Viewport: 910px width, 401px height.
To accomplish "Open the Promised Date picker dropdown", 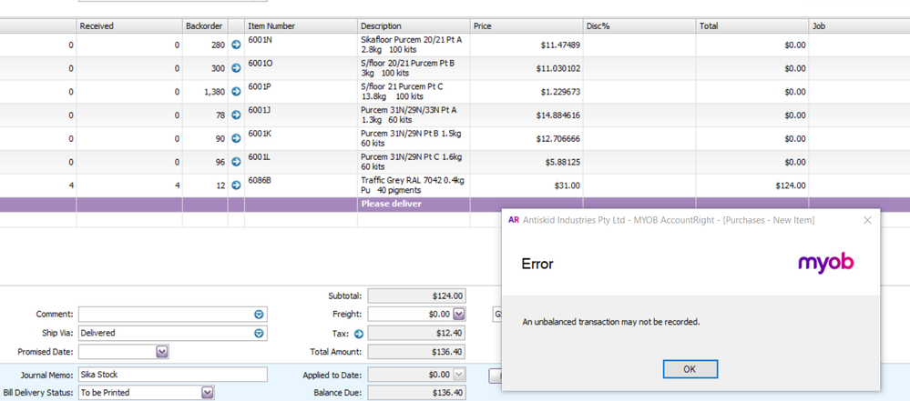I will point(162,352).
